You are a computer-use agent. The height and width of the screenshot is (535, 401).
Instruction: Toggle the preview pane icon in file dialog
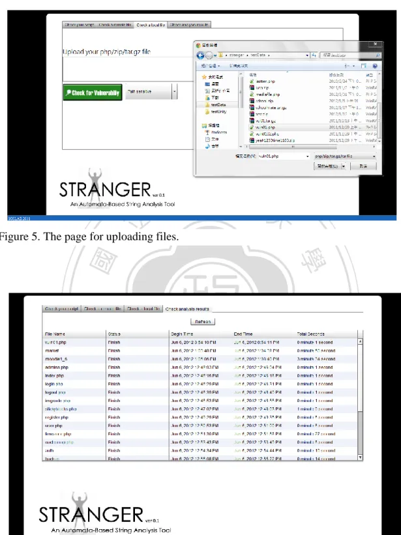[364, 66]
